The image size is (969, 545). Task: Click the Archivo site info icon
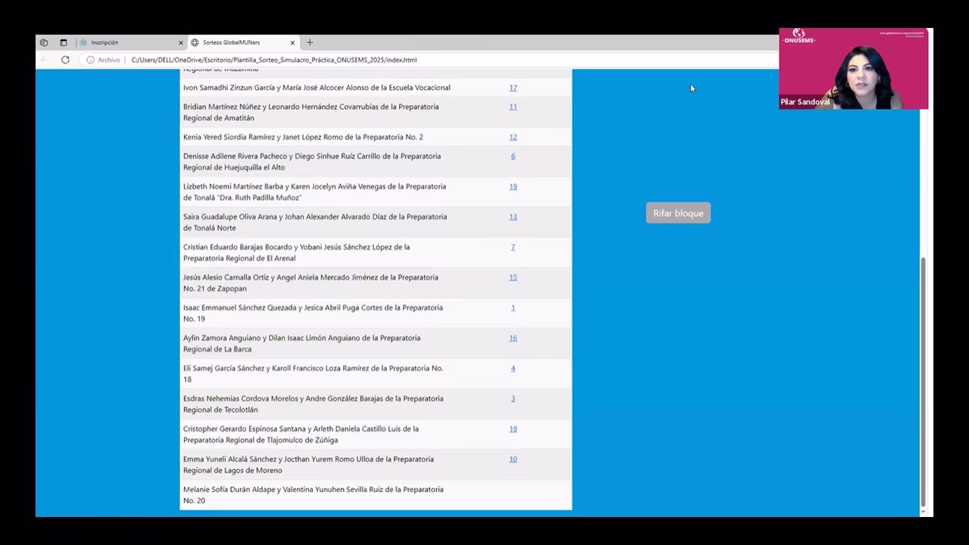(x=91, y=60)
